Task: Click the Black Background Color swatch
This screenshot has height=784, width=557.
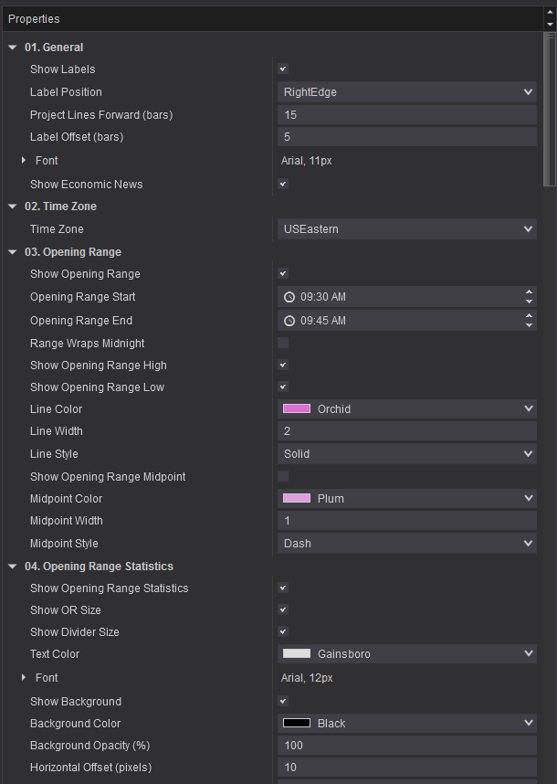Action: click(x=297, y=723)
